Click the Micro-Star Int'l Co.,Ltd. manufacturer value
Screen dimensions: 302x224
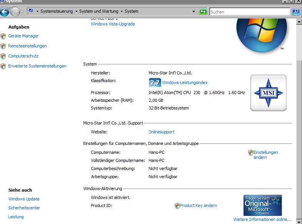click(x=170, y=73)
